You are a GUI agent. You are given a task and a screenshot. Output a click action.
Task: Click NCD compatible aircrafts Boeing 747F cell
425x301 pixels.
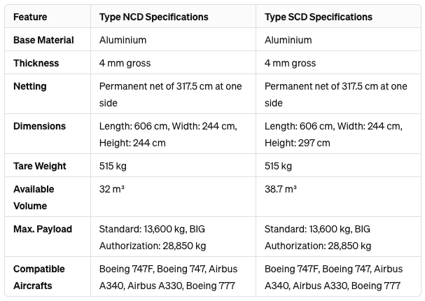pos(173,276)
